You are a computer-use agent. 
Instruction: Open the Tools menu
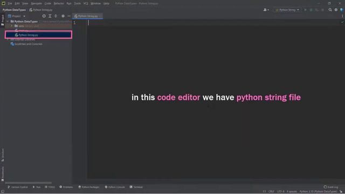(77, 4)
